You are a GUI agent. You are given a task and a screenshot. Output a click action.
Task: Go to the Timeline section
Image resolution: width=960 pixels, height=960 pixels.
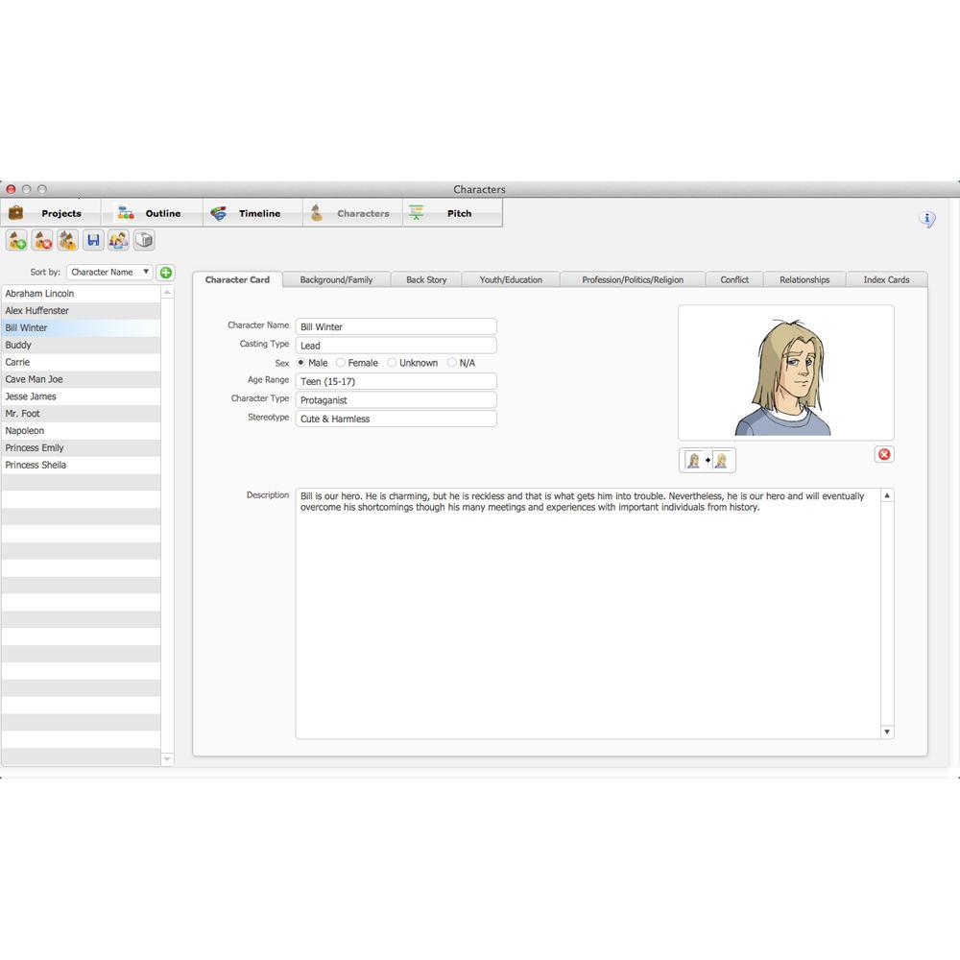pyautogui.click(x=252, y=213)
